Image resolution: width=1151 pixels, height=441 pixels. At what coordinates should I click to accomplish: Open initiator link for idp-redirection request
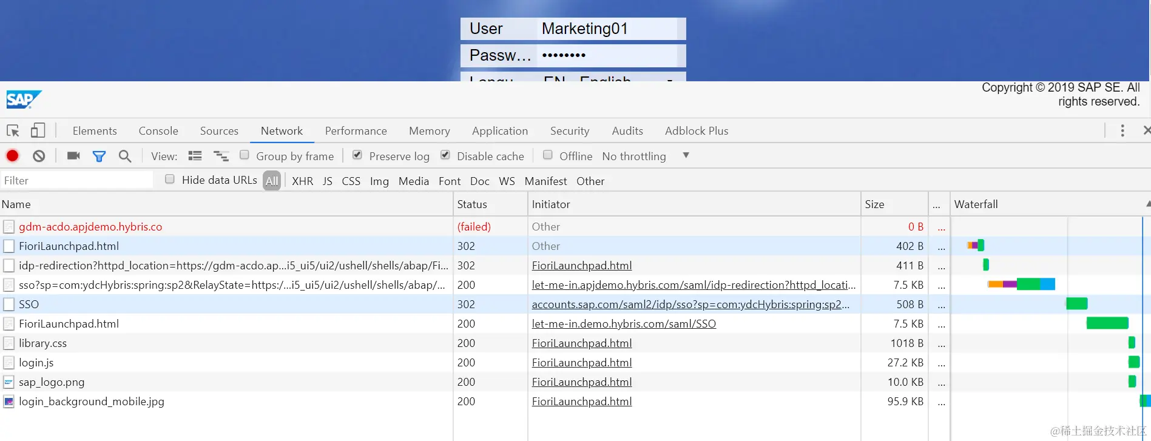point(582,266)
